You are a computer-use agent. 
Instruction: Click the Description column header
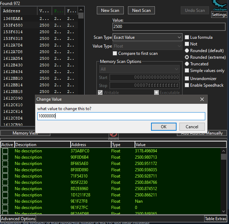(x=42, y=145)
